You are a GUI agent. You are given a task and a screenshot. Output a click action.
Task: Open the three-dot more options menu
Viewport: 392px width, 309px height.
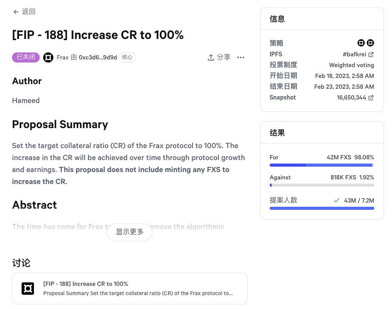pos(241,57)
